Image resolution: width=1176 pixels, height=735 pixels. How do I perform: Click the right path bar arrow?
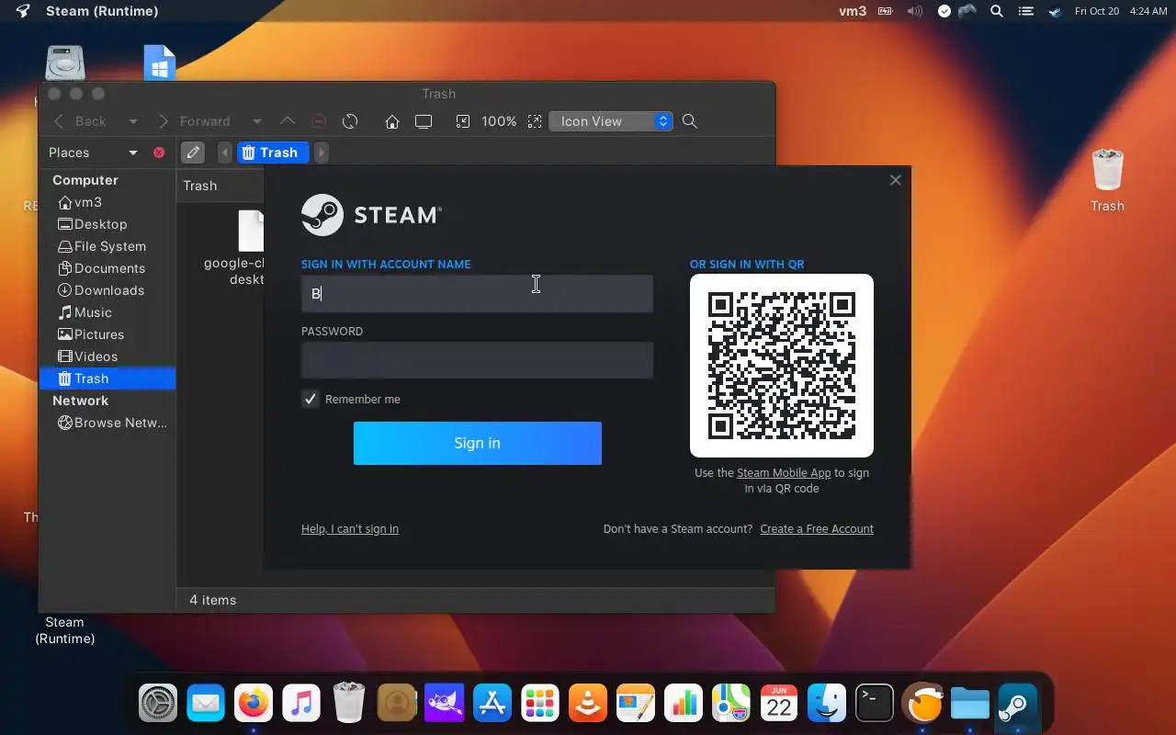tap(322, 153)
